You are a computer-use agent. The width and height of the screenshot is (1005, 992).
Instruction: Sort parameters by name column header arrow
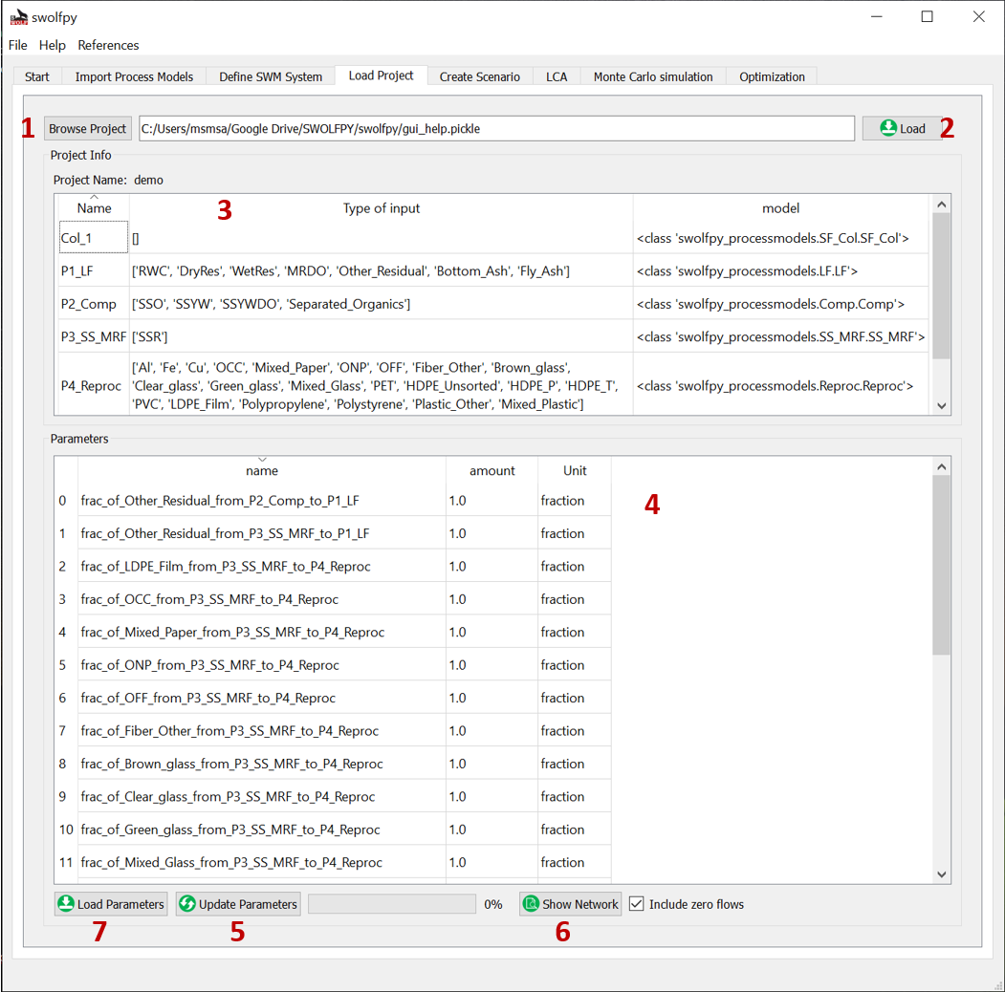[262, 459]
